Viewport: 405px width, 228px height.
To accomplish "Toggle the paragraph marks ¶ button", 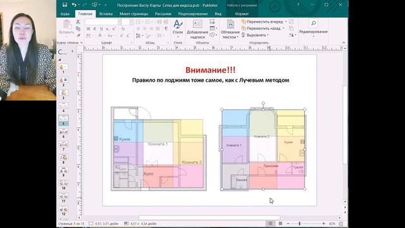I will tap(166, 28).
